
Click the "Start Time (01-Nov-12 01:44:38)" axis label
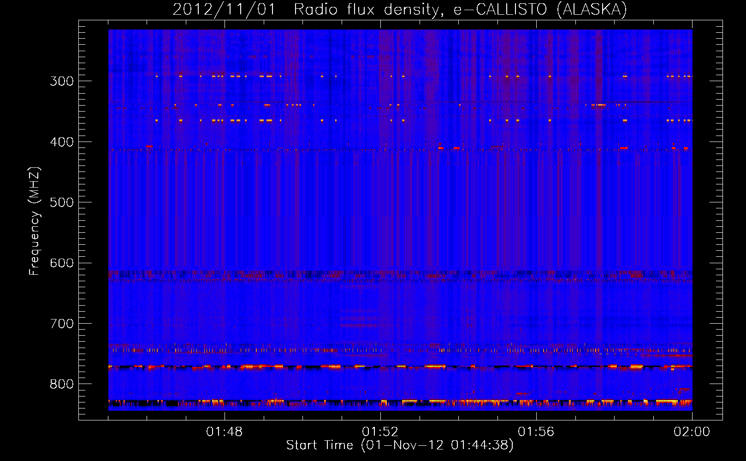click(400, 445)
